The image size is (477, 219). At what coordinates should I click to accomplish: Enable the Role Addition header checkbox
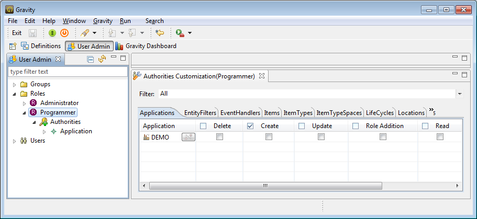click(356, 126)
